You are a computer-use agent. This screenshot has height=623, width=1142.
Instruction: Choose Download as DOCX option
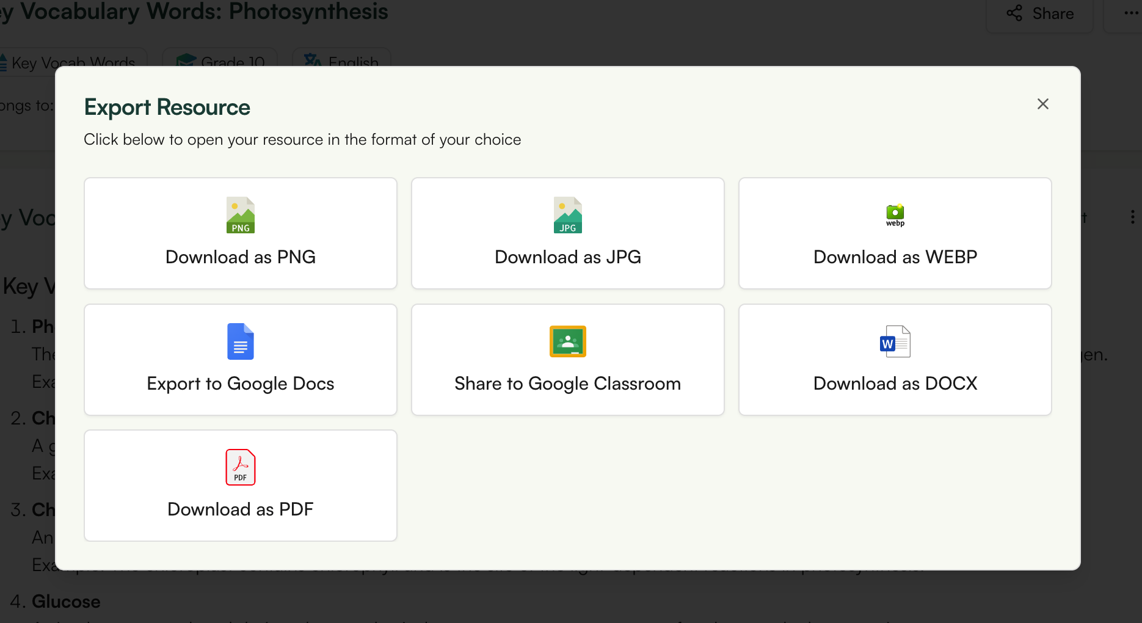point(895,384)
